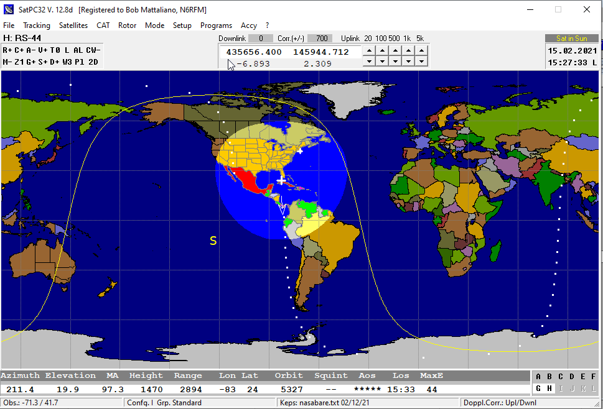
Task: Click the Sat in Sun indicator
Action: pos(572,39)
